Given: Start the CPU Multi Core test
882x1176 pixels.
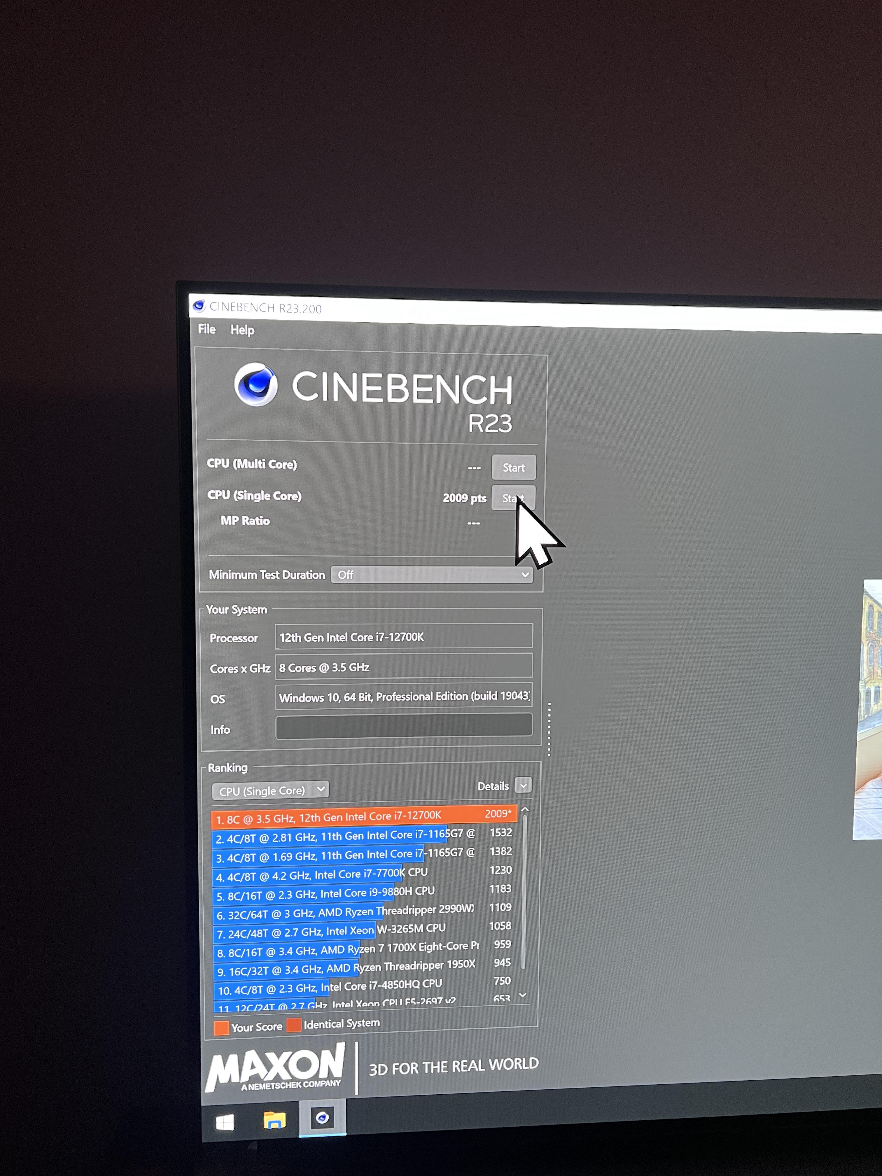Looking at the screenshot, I should coord(513,467).
